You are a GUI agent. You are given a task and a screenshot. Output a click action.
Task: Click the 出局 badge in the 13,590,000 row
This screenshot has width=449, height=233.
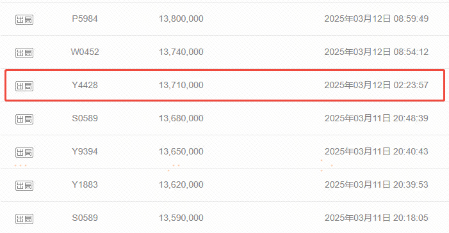point(24,219)
